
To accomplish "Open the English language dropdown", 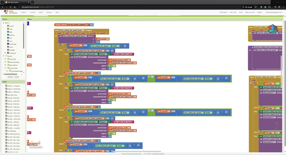I will (x=260, y=12).
